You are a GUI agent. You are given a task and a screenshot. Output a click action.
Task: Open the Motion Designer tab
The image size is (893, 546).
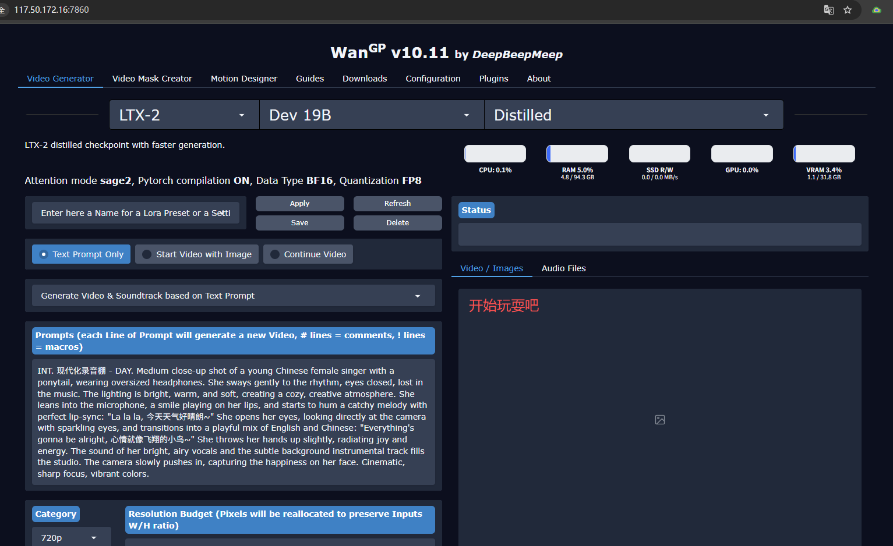coord(244,79)
